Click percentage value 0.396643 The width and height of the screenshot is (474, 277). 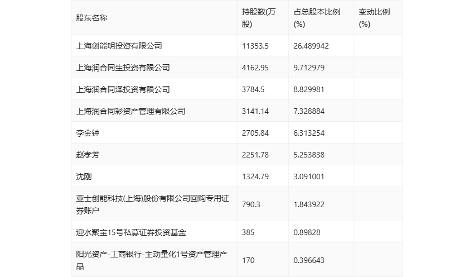coord(309,260)
